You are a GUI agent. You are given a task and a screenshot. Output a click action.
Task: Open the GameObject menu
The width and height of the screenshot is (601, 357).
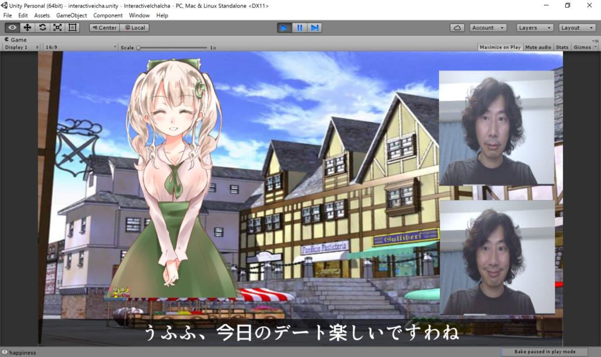(71, 15)
